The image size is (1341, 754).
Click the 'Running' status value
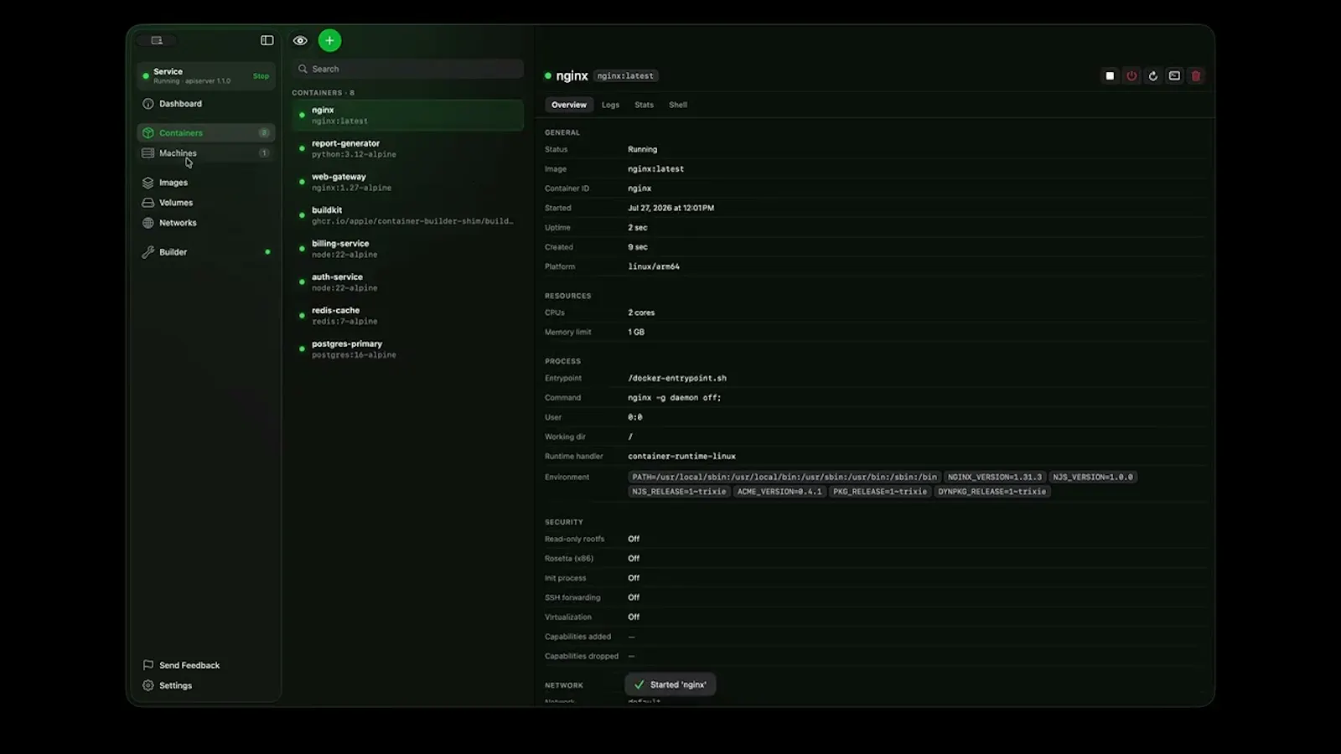click(x=643, y=149)
